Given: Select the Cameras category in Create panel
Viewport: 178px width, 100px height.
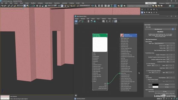Looking at the screenshot, I should [x=149, y=12].
